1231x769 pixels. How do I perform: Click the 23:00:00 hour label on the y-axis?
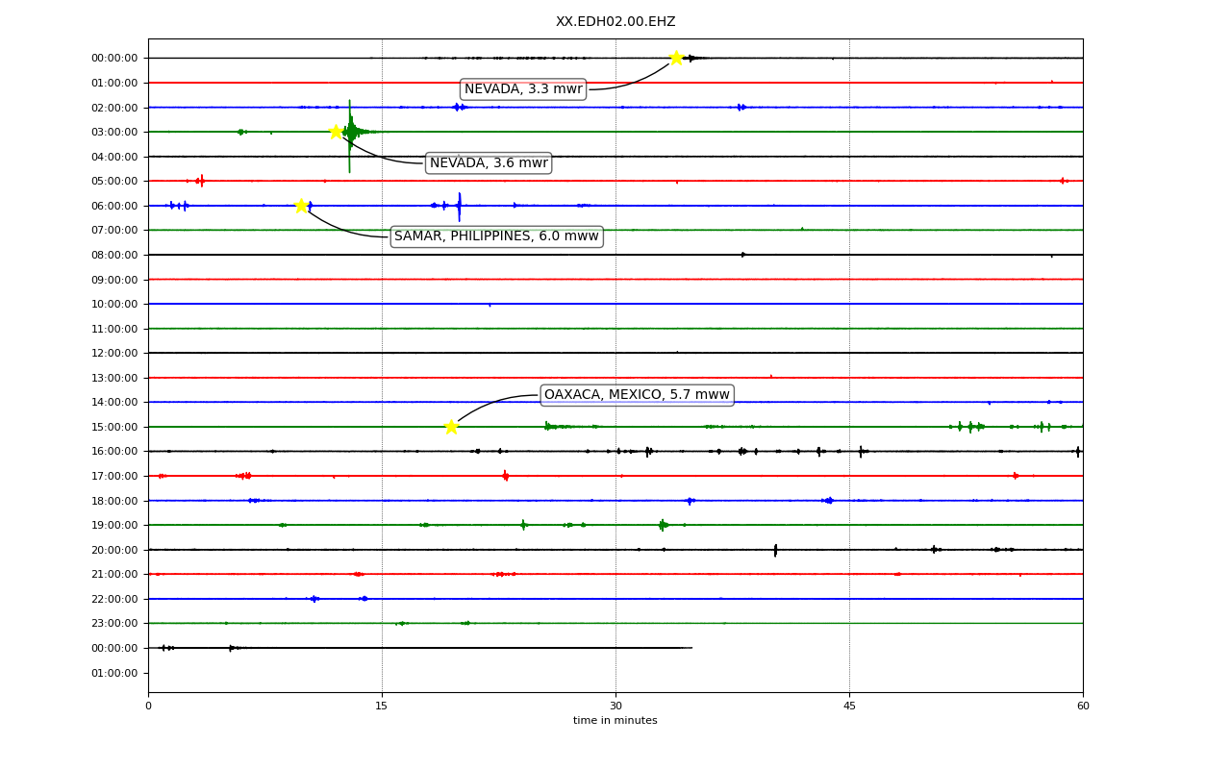114,624
